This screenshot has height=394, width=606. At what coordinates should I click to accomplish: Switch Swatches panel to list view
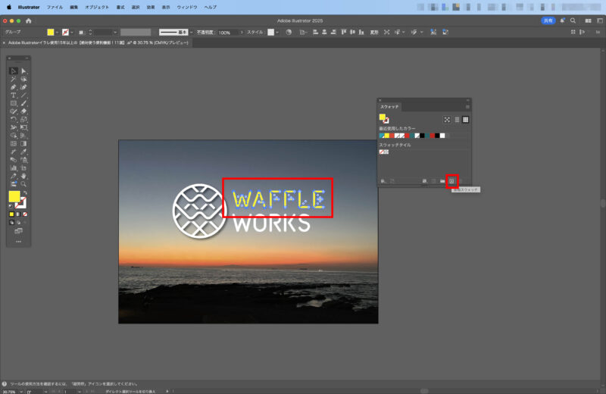(x=457, y=120)
